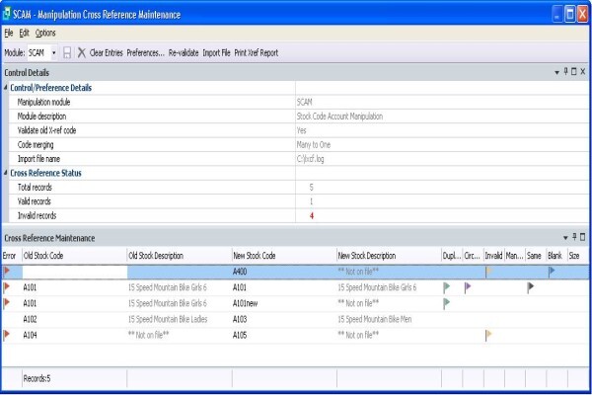Viewport: 592px width, 395px height.
Task: Click Print Xref Report button
Action: pos(256,52)
